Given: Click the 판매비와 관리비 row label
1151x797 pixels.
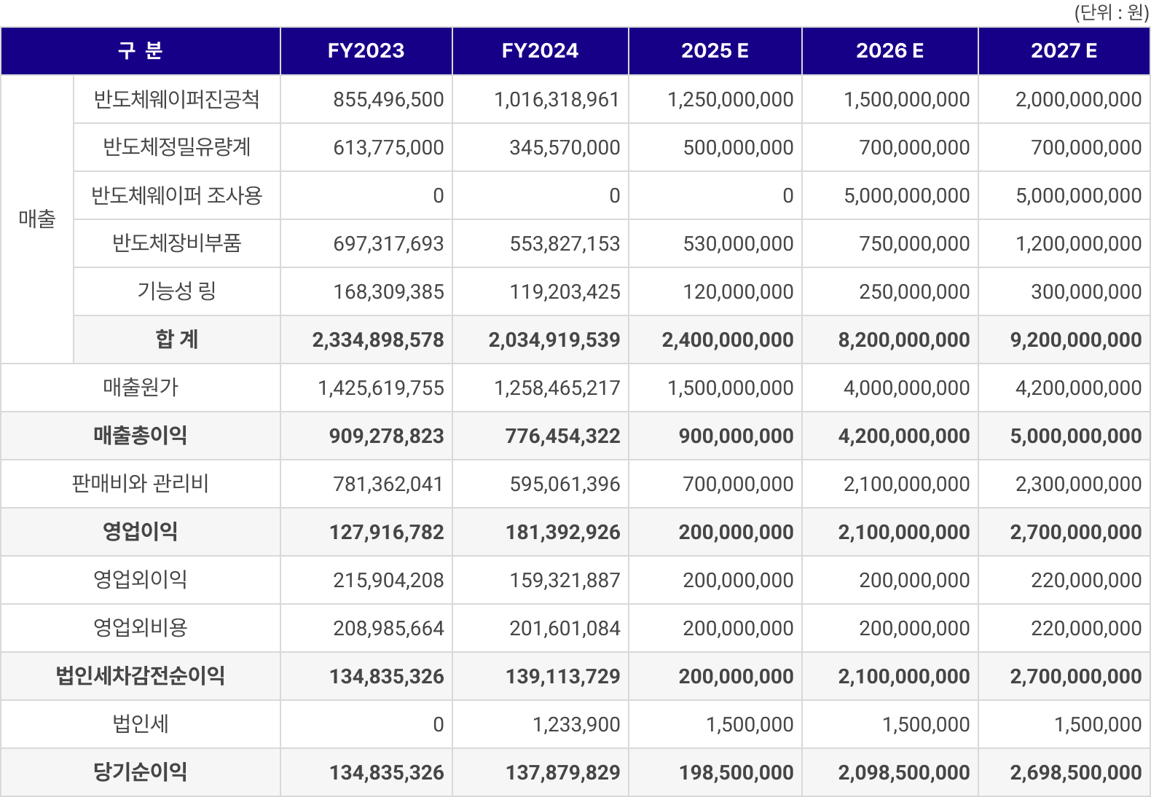Looking at the screenshot, I should coord(141,484).
